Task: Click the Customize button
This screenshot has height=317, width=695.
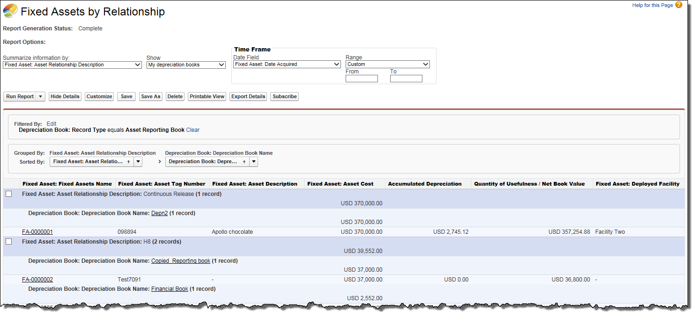Action: (99, 97)
